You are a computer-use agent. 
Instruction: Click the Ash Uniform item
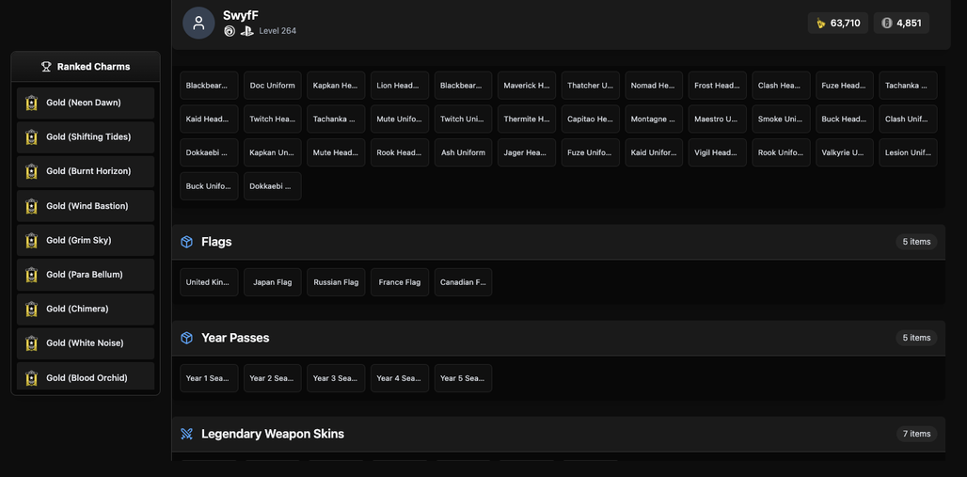(463, 152)
